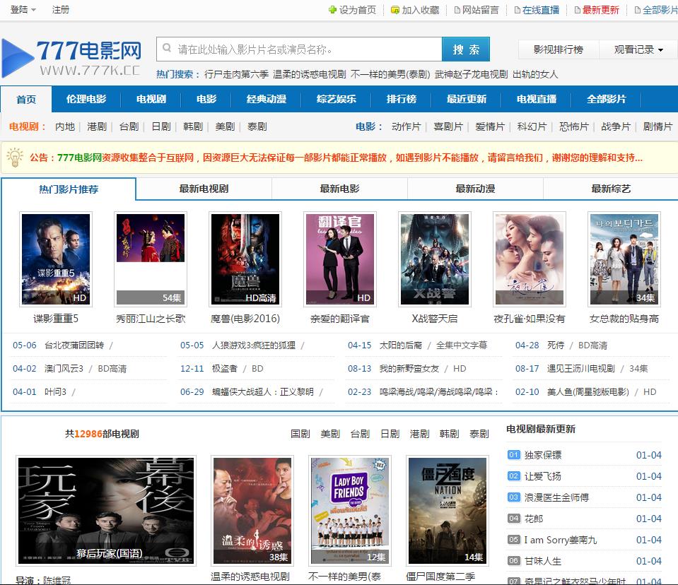Screen dimensions: 678x585
Task: Open 浪漫医生金师傅 in latest updates
Action: coord(556,497)
